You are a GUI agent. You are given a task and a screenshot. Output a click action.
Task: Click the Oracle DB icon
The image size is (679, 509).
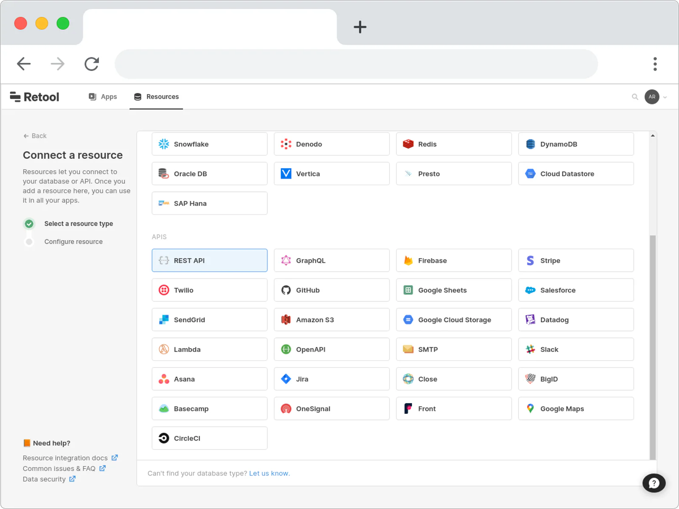(164, 174)
